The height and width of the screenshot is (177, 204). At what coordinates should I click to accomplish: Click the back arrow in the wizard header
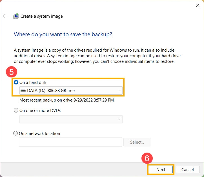[x=5, y=16]
